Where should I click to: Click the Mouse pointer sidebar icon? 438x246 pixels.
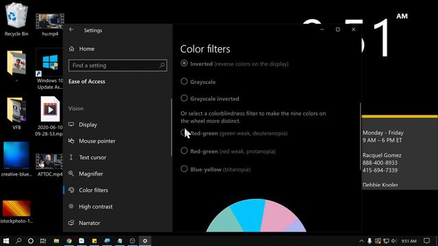pos(71,141)
